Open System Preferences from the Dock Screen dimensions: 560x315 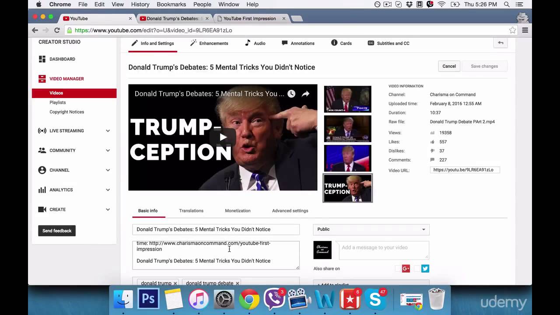[224, 299]
